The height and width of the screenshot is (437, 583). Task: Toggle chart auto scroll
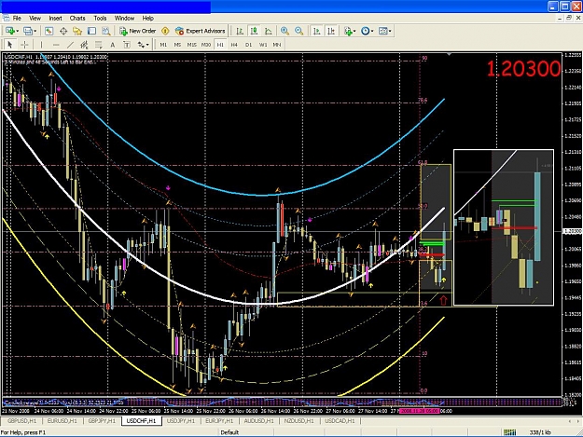[x=317, y=31]
